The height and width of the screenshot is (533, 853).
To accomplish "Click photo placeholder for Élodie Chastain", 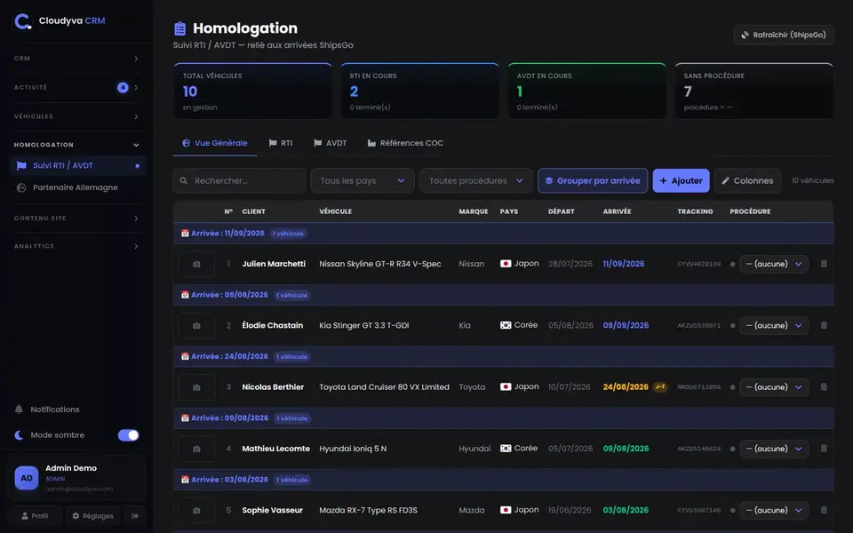I will click(x=196, y=325).
